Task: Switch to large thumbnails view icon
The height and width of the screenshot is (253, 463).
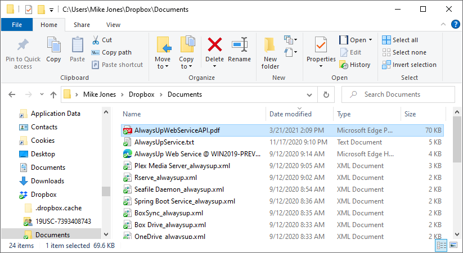Action: click(x=453, y=245)
